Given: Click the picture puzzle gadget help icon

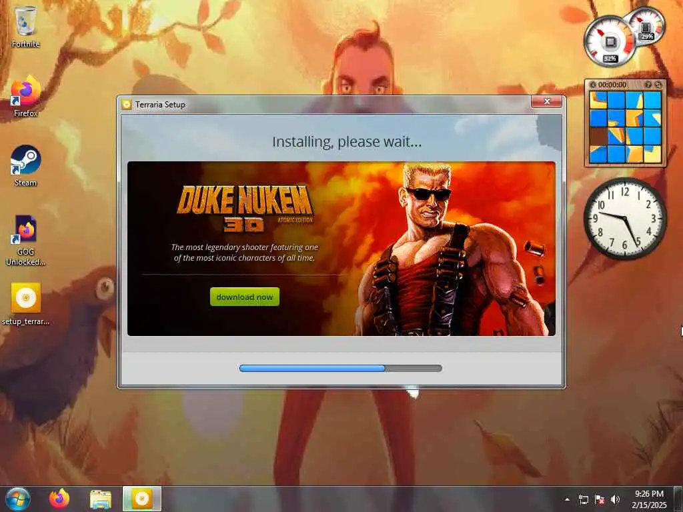Looking at the screenshot, I should pyautogui.click(x=648, y=85).
